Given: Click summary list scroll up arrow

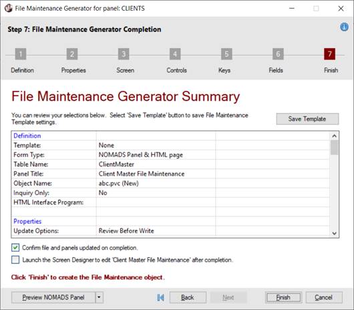Looking at the screenshot, I should (x=335, y=136).
